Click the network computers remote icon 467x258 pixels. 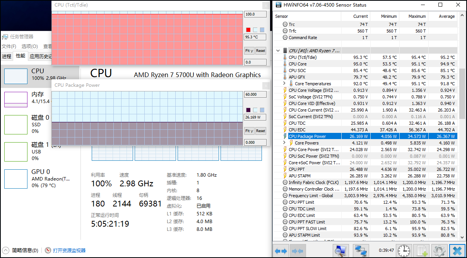click(361, 251)
